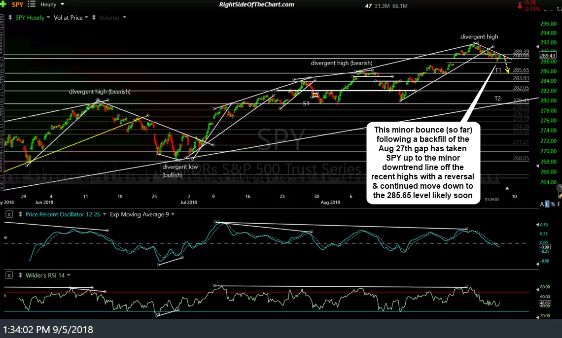Click the Vol at Price indicator label

click(x=68, y=18)
